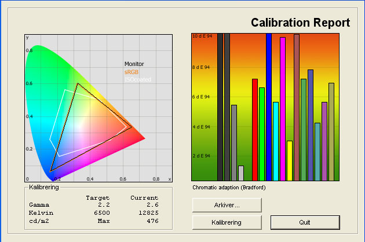Click the tall brownish-red bar
Screen dimensions: 365x242
click(x=297, y=107)
